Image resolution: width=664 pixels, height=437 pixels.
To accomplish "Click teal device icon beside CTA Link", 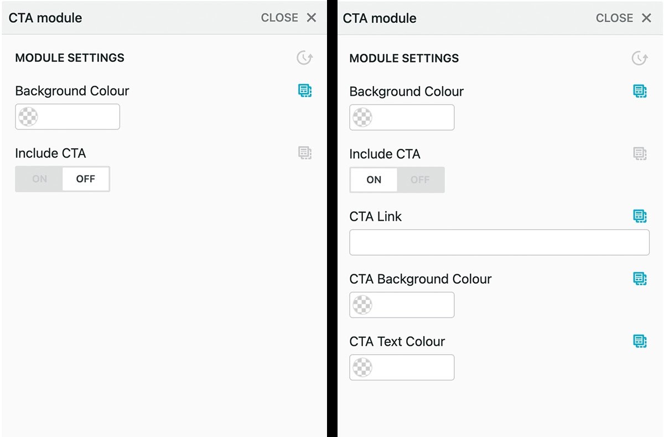I will (640, 216).
